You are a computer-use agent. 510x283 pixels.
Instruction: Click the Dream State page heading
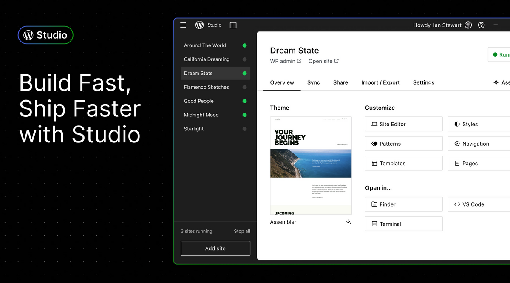[295, 51]
